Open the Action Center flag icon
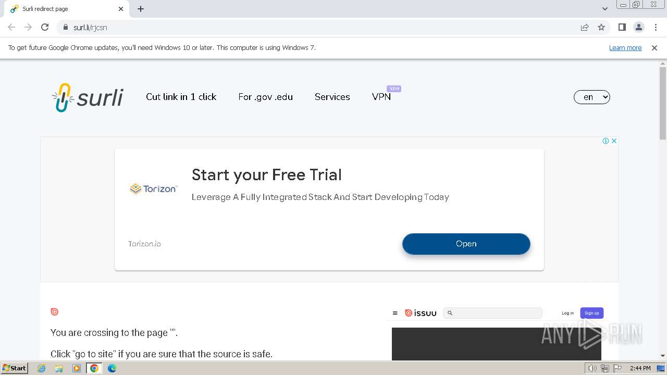The image size is (667, 375). [x=617, y=368]
